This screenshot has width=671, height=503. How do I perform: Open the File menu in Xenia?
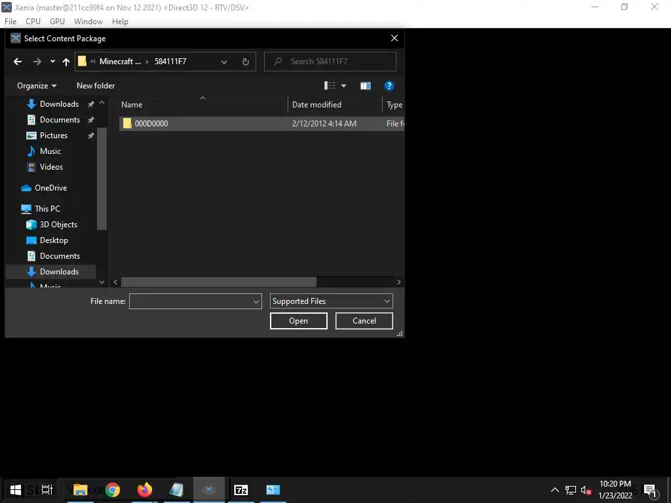click(10, 22)
